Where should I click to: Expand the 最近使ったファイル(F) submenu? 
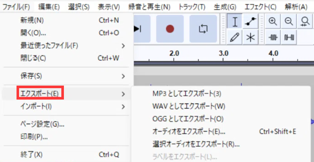(x=66, y=46)
